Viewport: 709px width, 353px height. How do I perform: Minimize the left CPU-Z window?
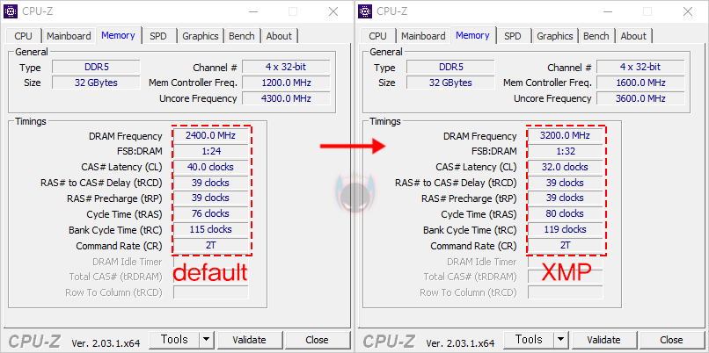(252, 11)
